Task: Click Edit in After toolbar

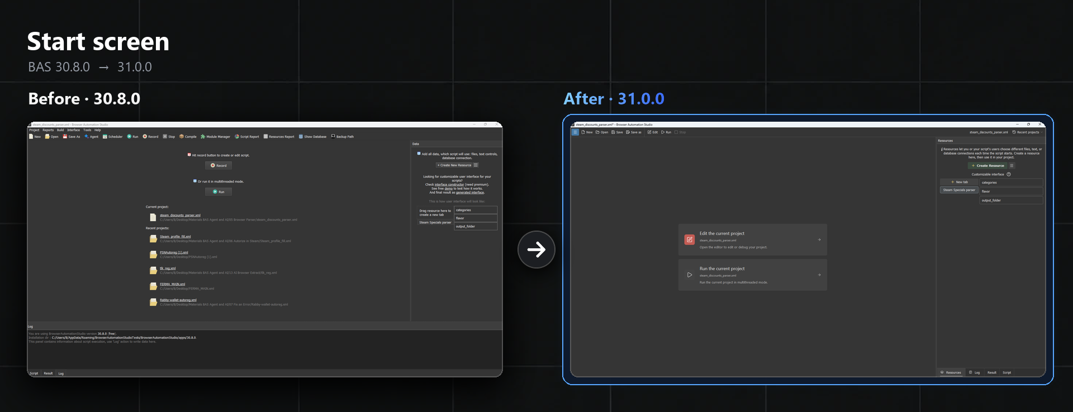Action: point(653,132)
